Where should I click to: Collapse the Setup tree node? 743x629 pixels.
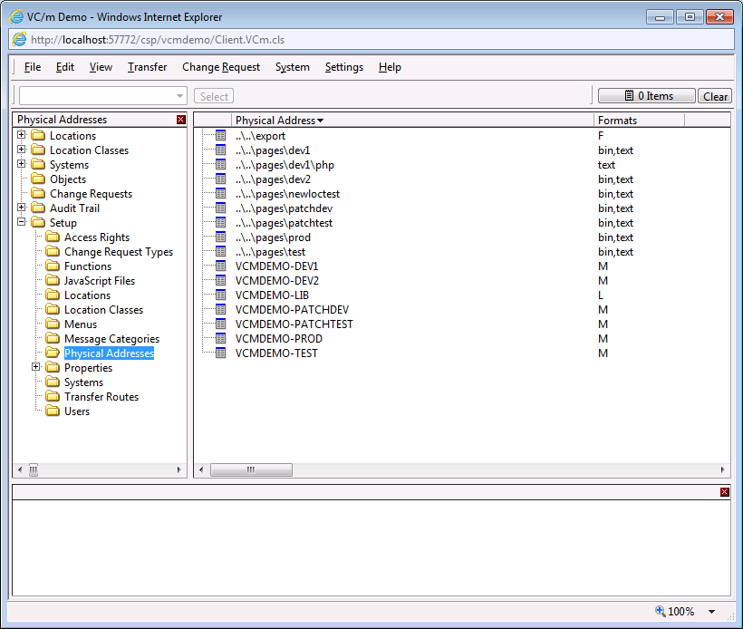tap(22, 223)
